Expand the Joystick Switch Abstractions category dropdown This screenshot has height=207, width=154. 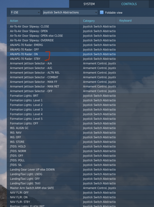coord(70,12)
